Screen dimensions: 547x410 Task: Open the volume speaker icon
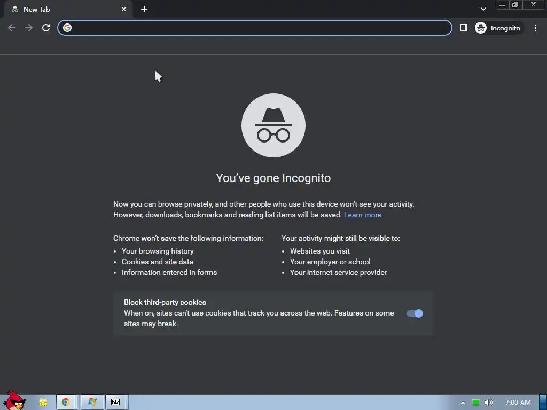click(489, 403)
